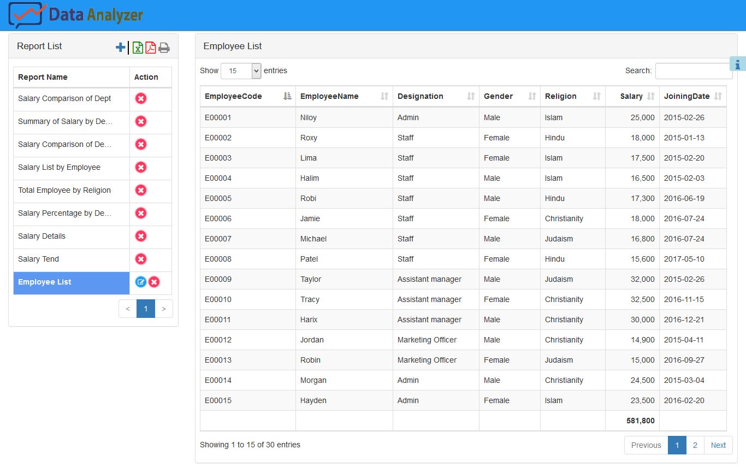Viewport: 746px width, 467px height.
Task: Click the Next pagination button
Action: 718,445
